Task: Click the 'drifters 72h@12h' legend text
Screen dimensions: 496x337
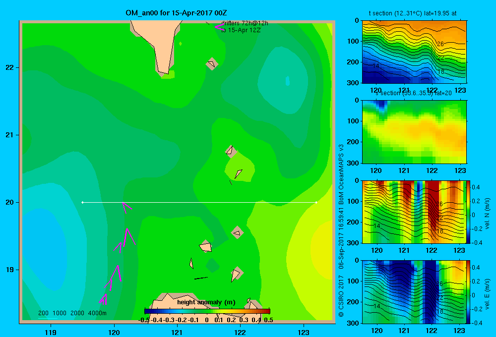Action: tap(245, 23)
